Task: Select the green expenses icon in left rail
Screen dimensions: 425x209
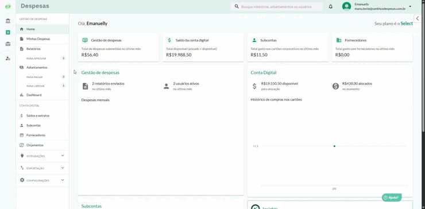Action: pyautogui.click(x=8, y=33)
